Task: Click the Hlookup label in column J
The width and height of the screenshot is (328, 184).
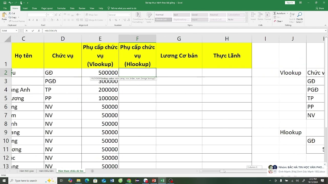Action: coord(291,132)
